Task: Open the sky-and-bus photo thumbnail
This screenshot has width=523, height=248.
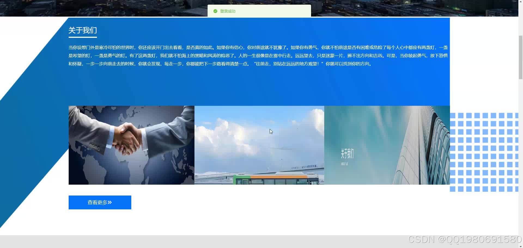Action: pos(259,145)
